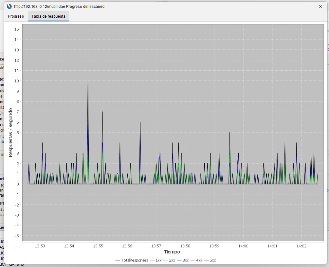This screenshot has height=267, width=329.
Task: Click the red 5xx legend entry
Action: click(x=210, y=260)
